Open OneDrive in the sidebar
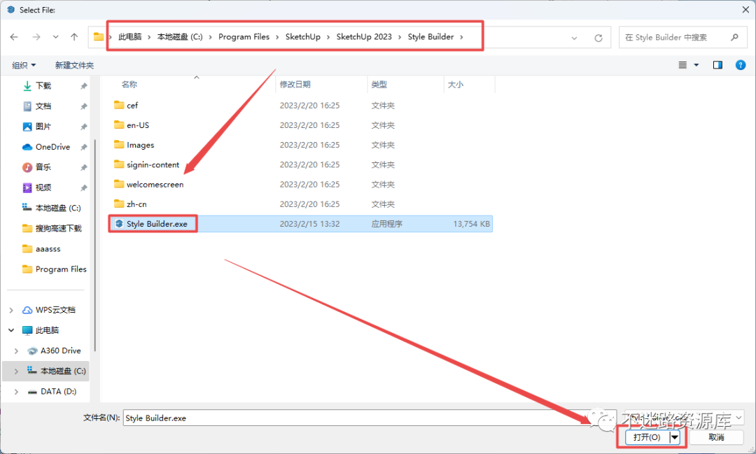 pos(46,146)
